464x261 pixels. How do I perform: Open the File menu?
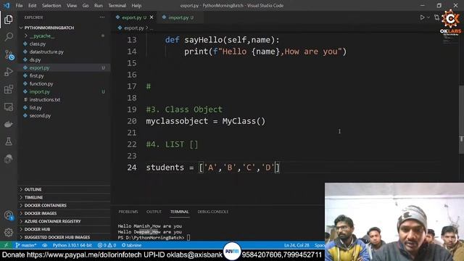point(20,6)
